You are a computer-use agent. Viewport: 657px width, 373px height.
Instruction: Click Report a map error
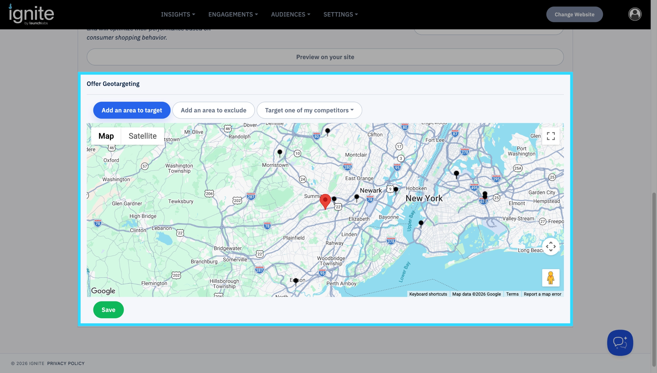pyautogui.click(x=542, y=294)
